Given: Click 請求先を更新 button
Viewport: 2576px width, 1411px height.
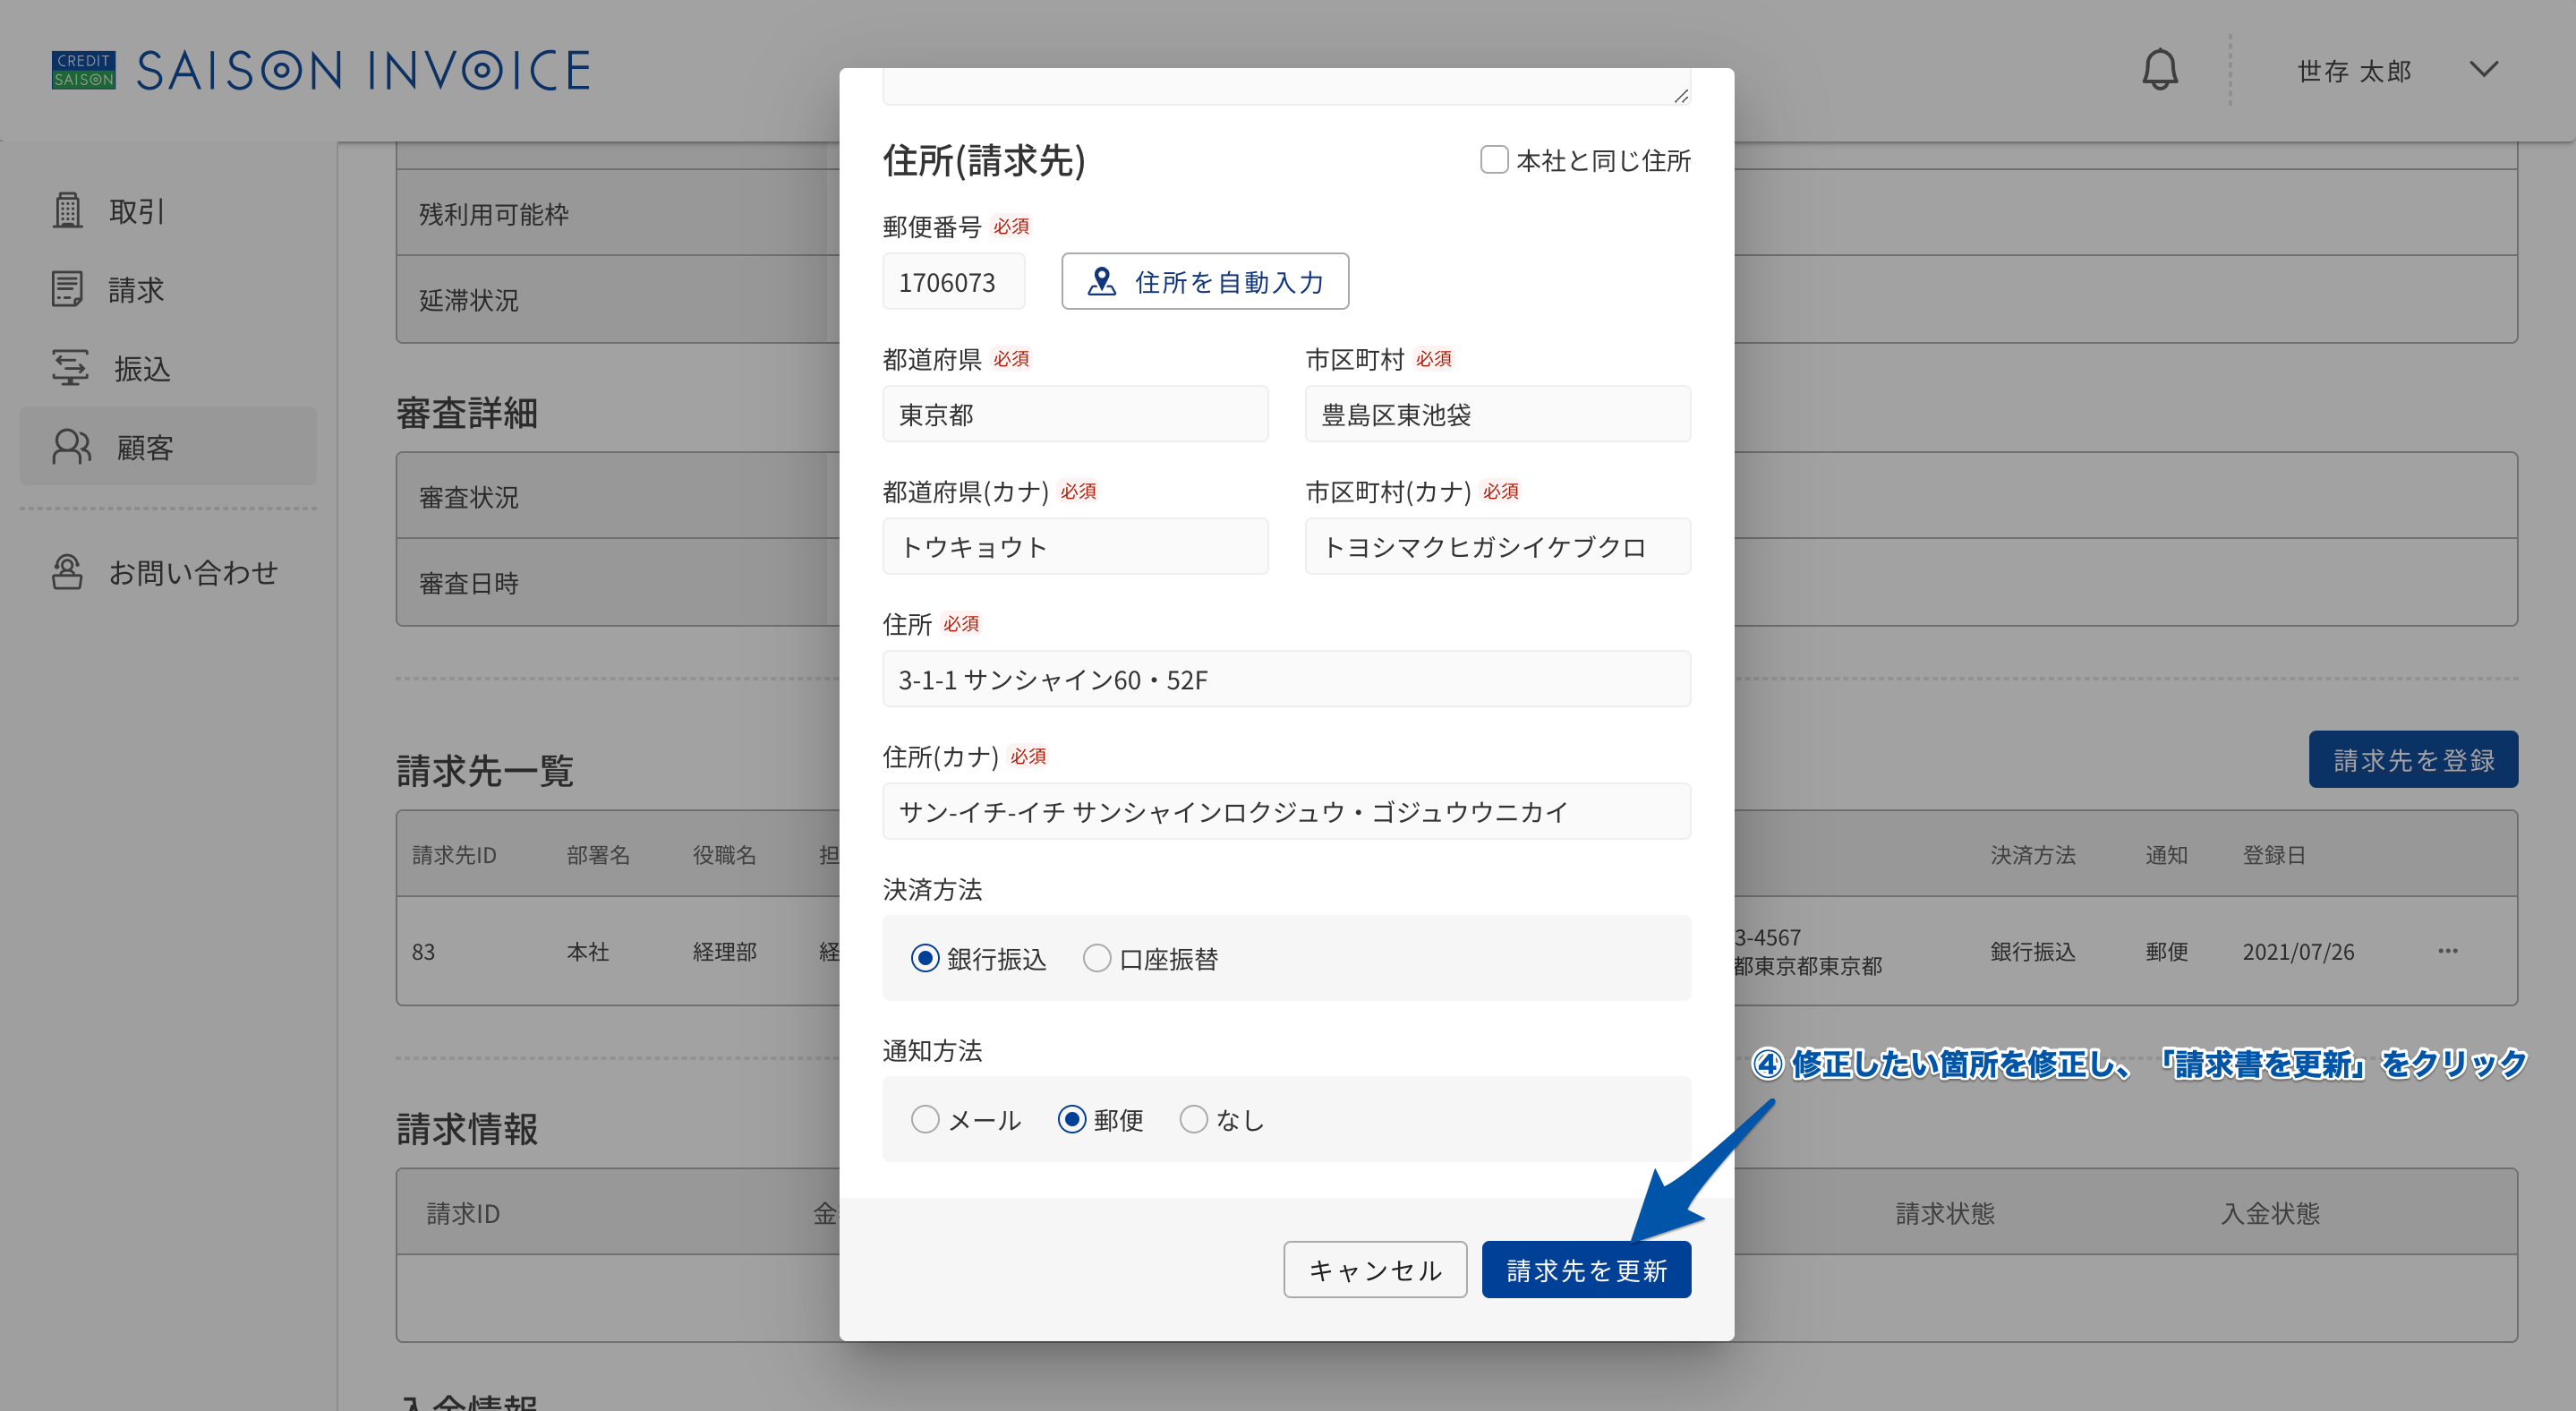Looking at the screenshot, I should [1586, 1270].
